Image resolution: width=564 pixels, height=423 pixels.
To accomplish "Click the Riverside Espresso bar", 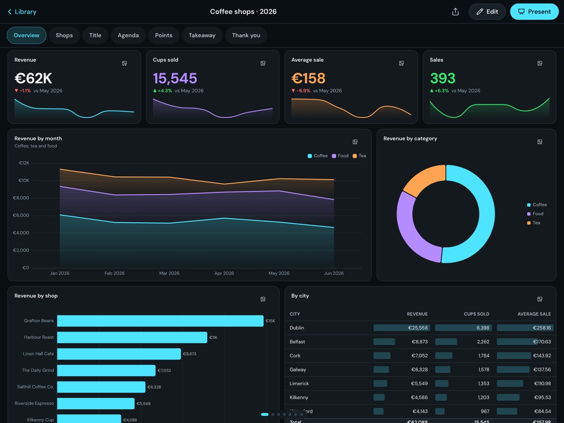I will pos(95,403).
